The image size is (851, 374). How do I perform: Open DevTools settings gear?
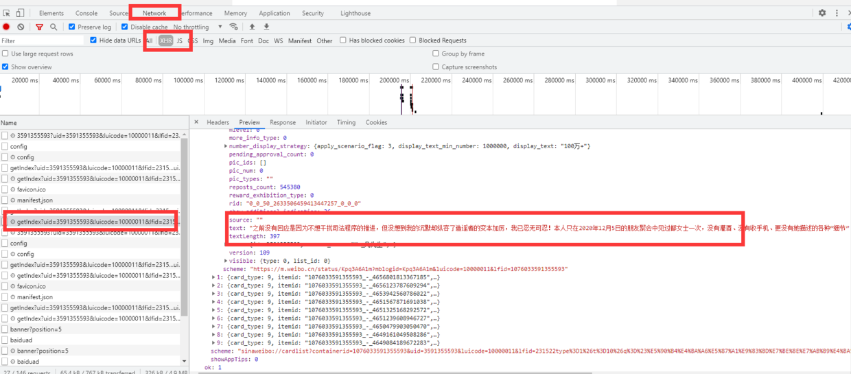coord(822,13)
